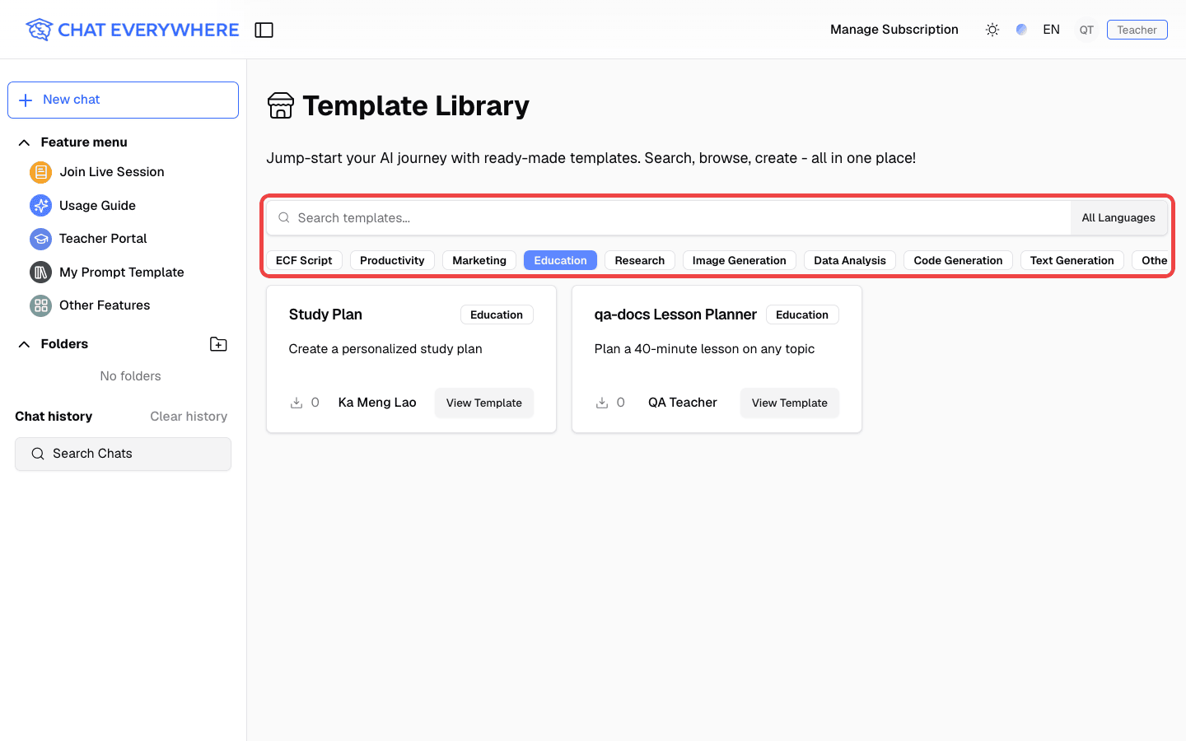
Task: Click the blue gradient orb icon
Action: [1021, 30]
